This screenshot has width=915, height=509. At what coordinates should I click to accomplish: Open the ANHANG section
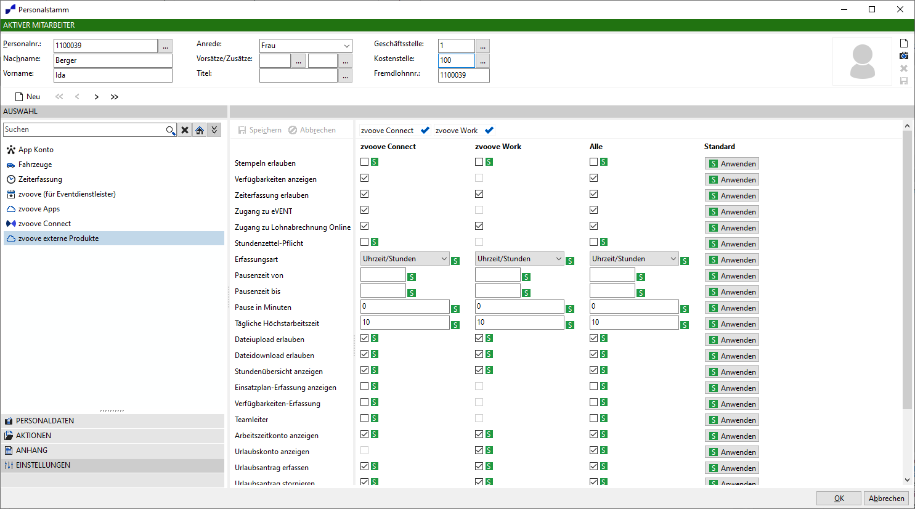pyautogui.click(x=113, y=450)
